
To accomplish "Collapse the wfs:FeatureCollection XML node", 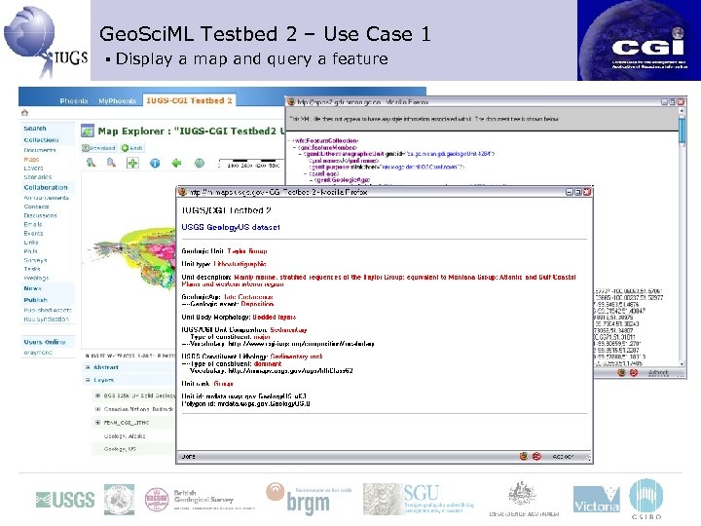I will 289,141.
